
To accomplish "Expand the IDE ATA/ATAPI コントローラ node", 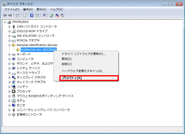I will [x=9, y=36].
